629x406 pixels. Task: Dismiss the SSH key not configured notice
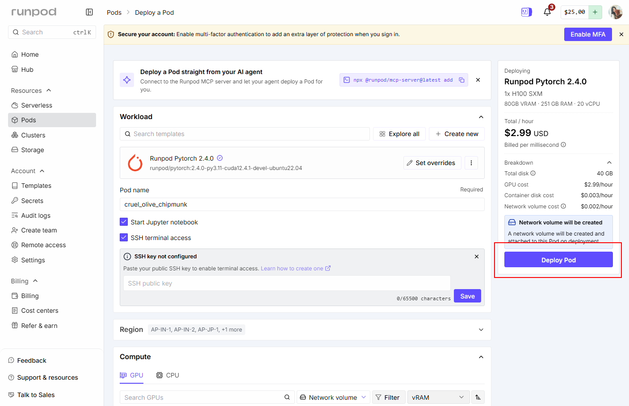[x=477, y=257]
